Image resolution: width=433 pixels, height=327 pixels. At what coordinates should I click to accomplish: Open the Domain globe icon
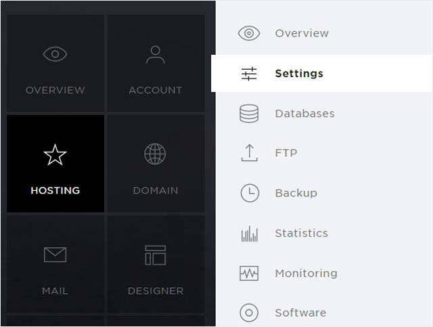[155, 154]
